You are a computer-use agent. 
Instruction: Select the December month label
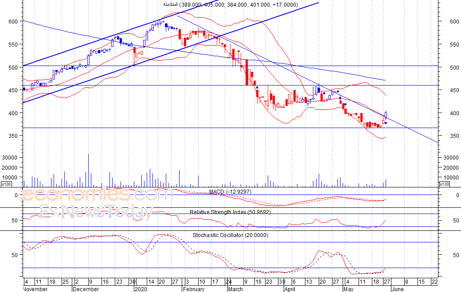86,289
